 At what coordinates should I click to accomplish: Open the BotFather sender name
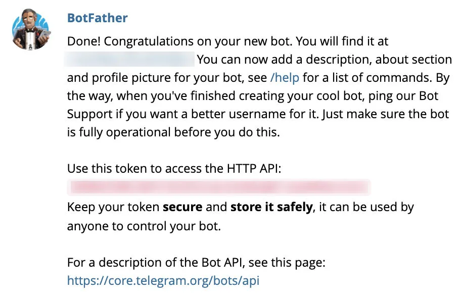97,18
